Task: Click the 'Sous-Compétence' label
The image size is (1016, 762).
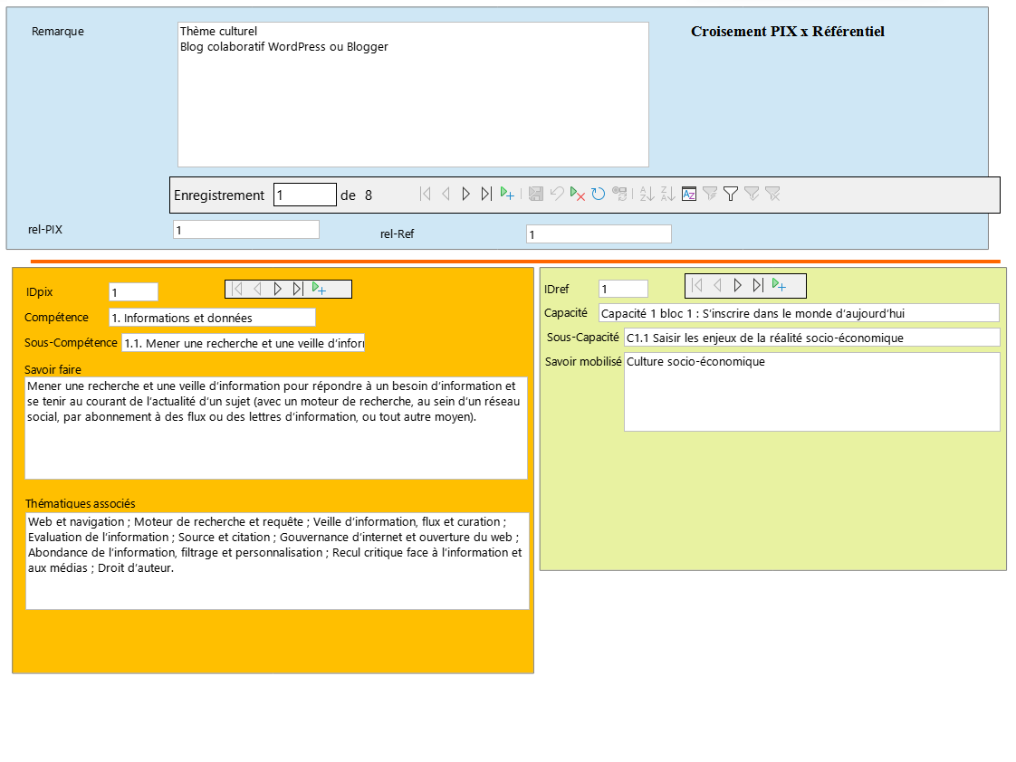Action: pos(71,342)
